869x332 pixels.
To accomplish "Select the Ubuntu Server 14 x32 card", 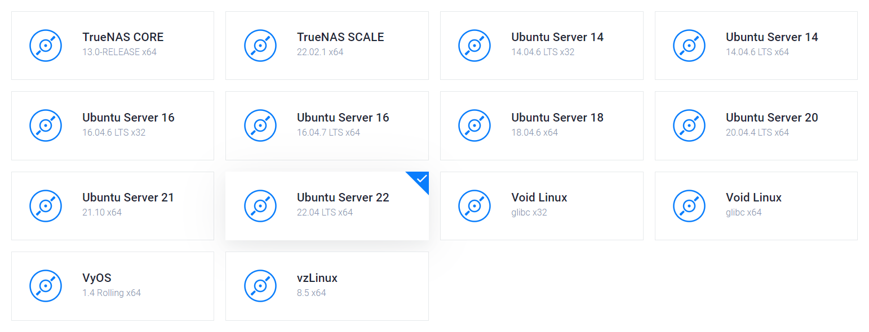I will (x=541, y=46).
